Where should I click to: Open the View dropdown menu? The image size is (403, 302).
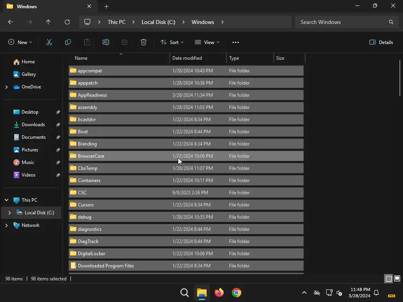click(x=207, y=42)
